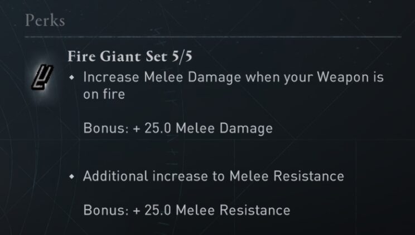Click the Bonus: + 25.0 Melee Damage line

[x=178, y=129]
